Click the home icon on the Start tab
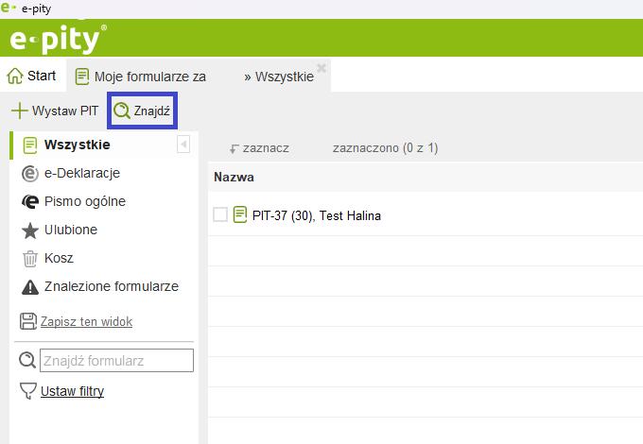 click(x=15, y=76)
